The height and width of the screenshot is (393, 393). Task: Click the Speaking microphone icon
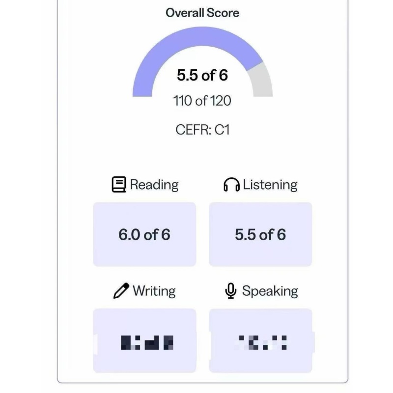pos(230,291)
